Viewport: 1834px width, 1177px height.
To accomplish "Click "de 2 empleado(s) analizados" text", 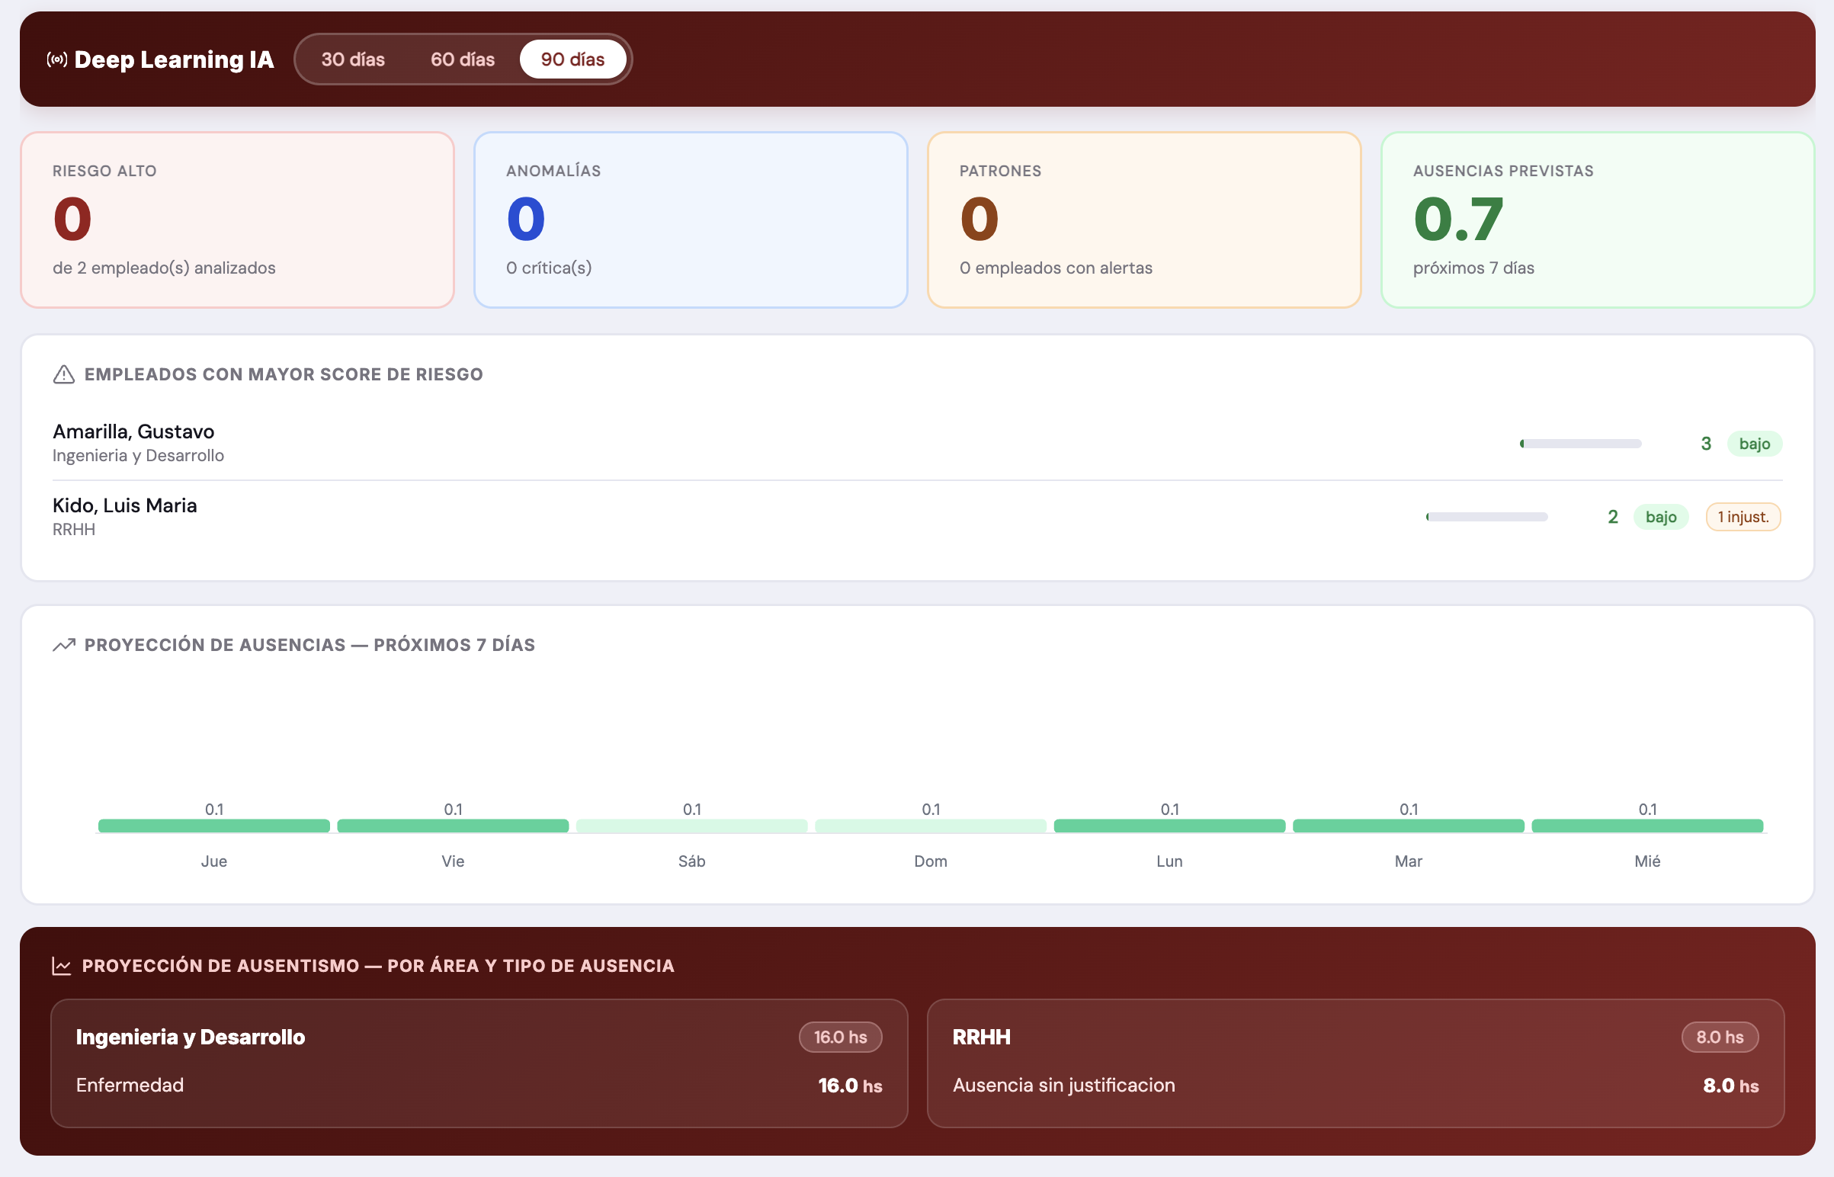I will 165,268.
